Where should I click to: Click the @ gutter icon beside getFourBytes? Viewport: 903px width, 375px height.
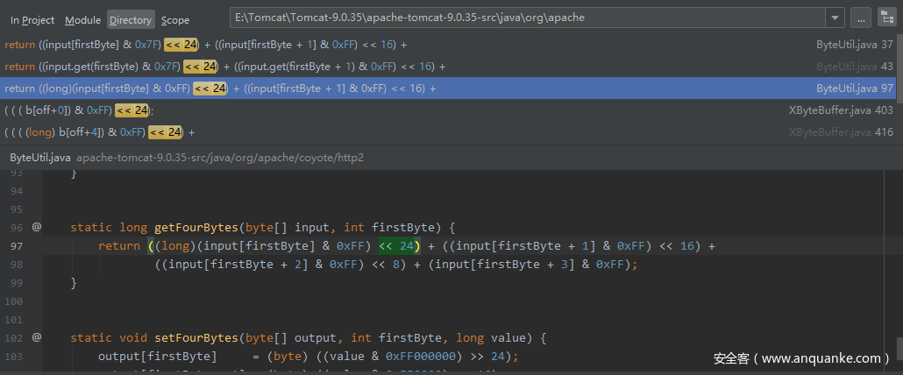(37, 227)
